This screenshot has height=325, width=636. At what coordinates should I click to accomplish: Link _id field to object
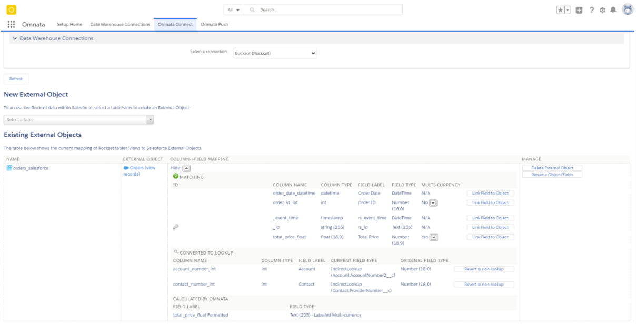pyautogui.click(x=490, y=227)
